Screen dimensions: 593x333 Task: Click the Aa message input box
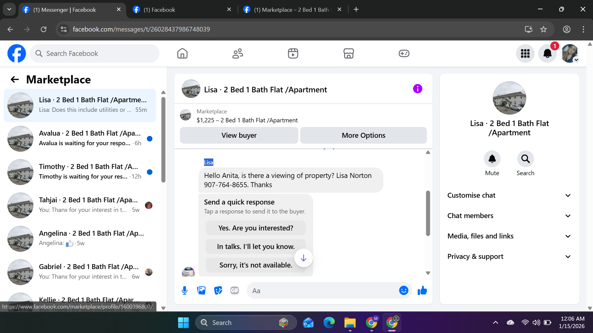(x=323, y=290)
